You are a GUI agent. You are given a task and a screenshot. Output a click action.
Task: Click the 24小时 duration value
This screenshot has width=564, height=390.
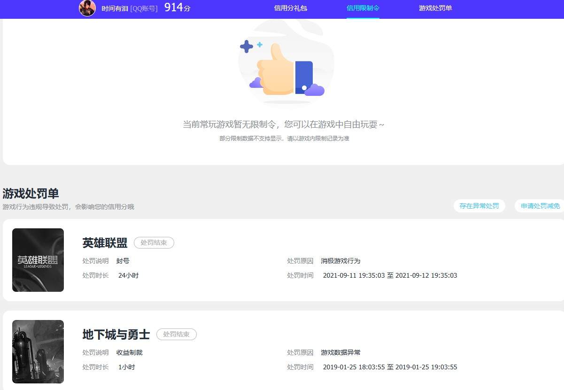(128, 275)
